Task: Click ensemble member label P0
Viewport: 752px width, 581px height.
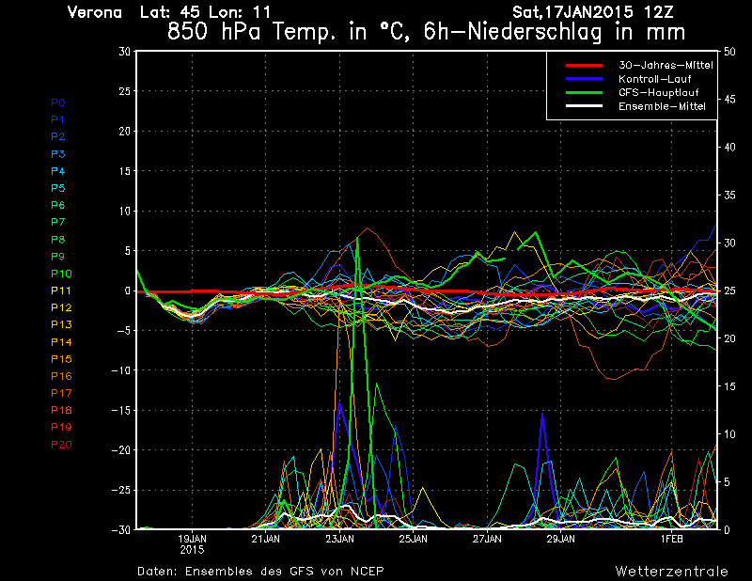Action: tap(58, 102)
